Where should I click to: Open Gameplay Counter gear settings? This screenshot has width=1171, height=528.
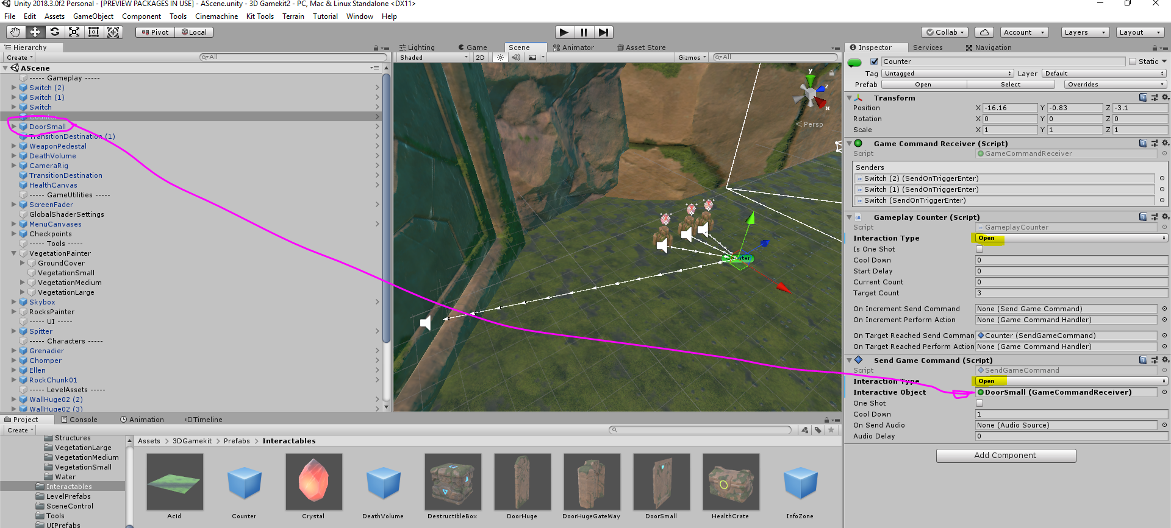1165,217
